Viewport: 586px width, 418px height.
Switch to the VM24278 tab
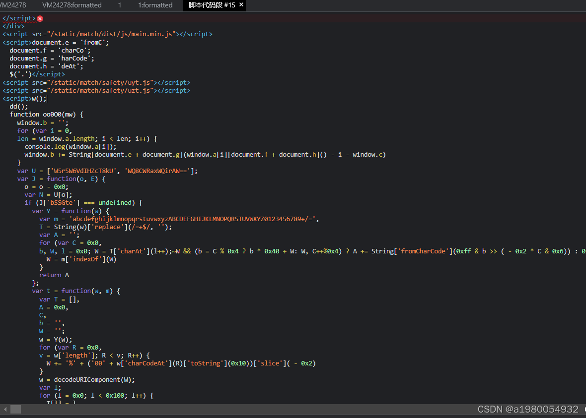13,5
